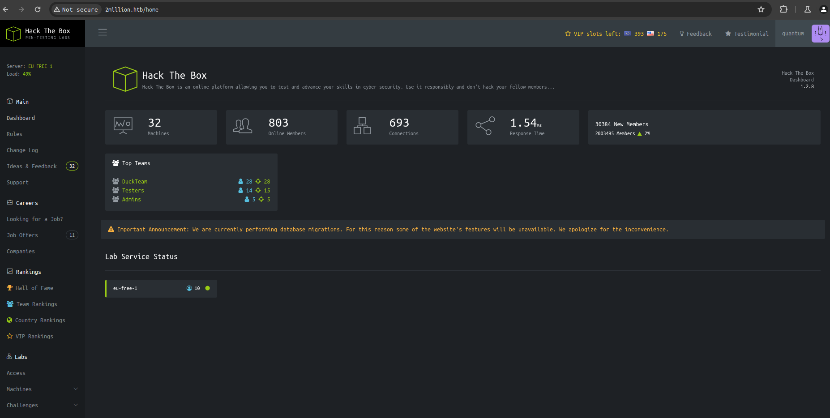Open the browser extensions puzzle icon
Viewport: 830px width, 418px height.
(x=783, y=9)
